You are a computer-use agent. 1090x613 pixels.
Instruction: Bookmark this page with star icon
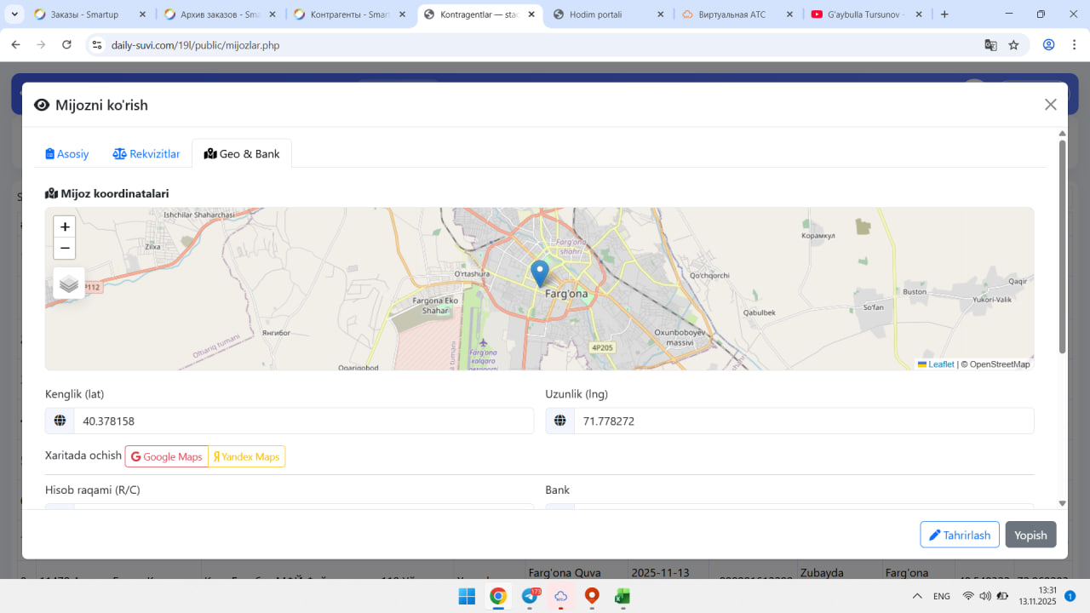point(1013,45)
